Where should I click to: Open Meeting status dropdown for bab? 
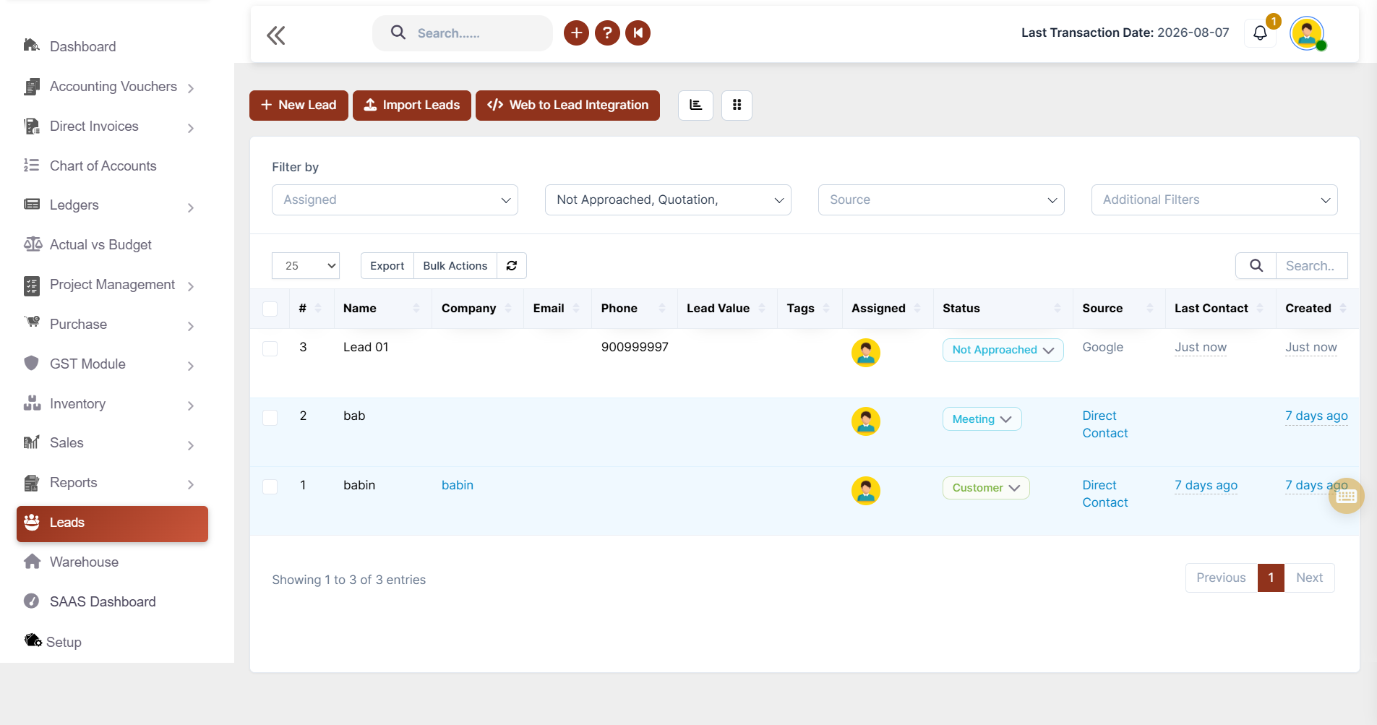(982, 419)
